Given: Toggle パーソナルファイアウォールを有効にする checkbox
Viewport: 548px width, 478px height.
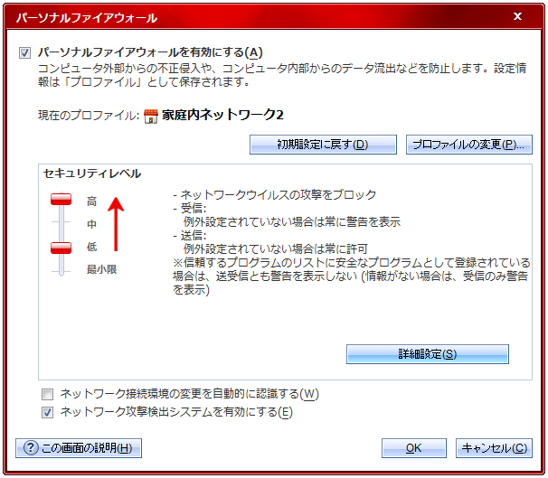Looking at the screenshot, I should tap(24, 52).
